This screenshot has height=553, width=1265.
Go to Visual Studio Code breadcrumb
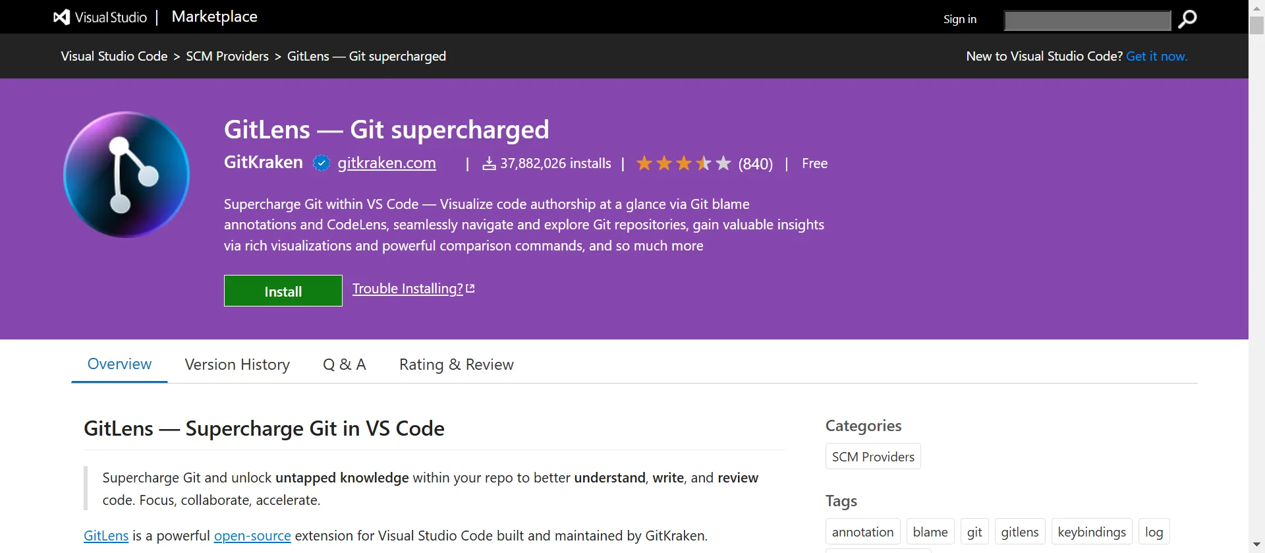114,56
